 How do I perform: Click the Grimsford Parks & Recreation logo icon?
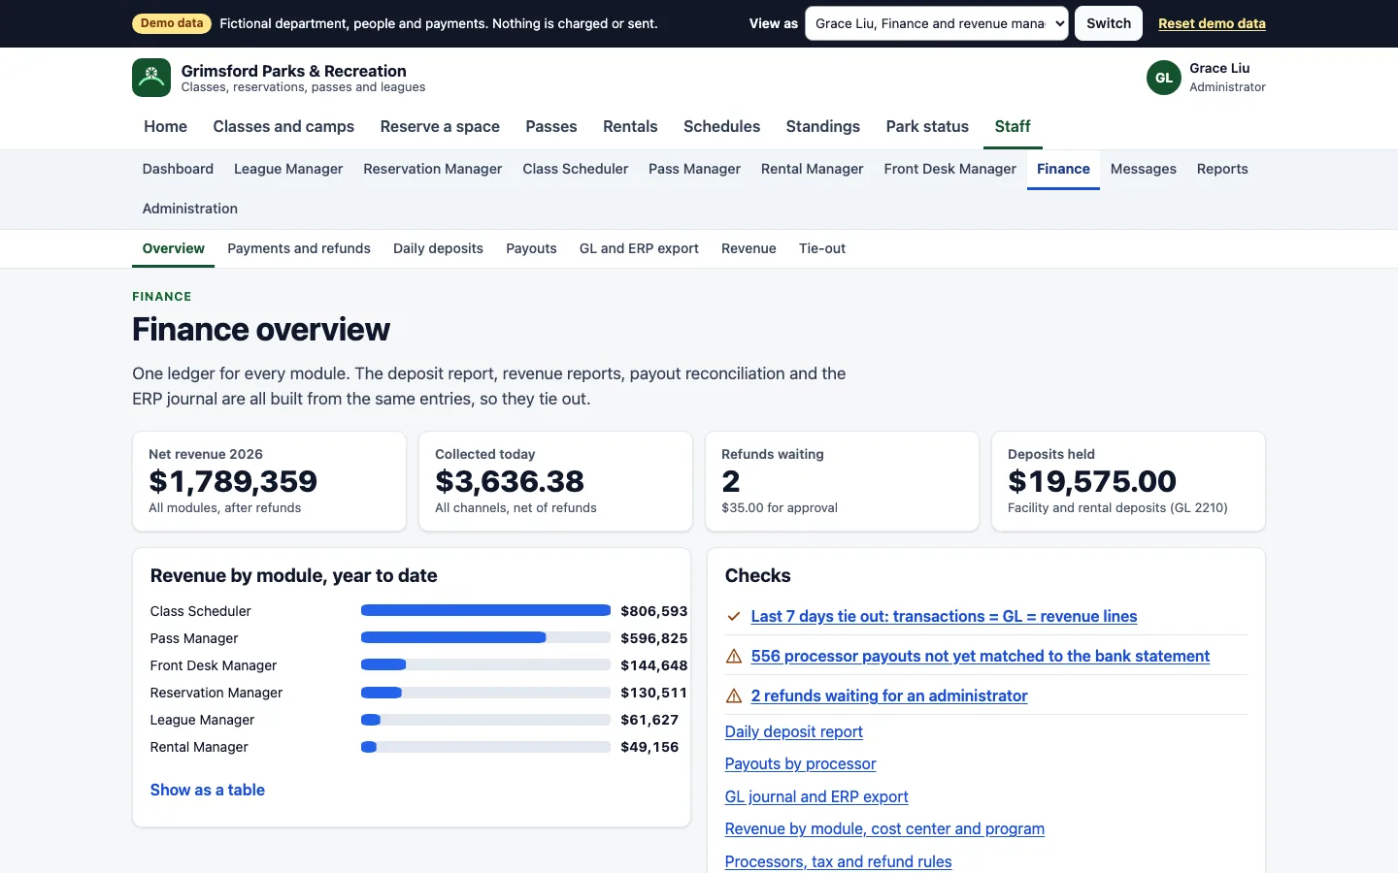tap(151, 78)
